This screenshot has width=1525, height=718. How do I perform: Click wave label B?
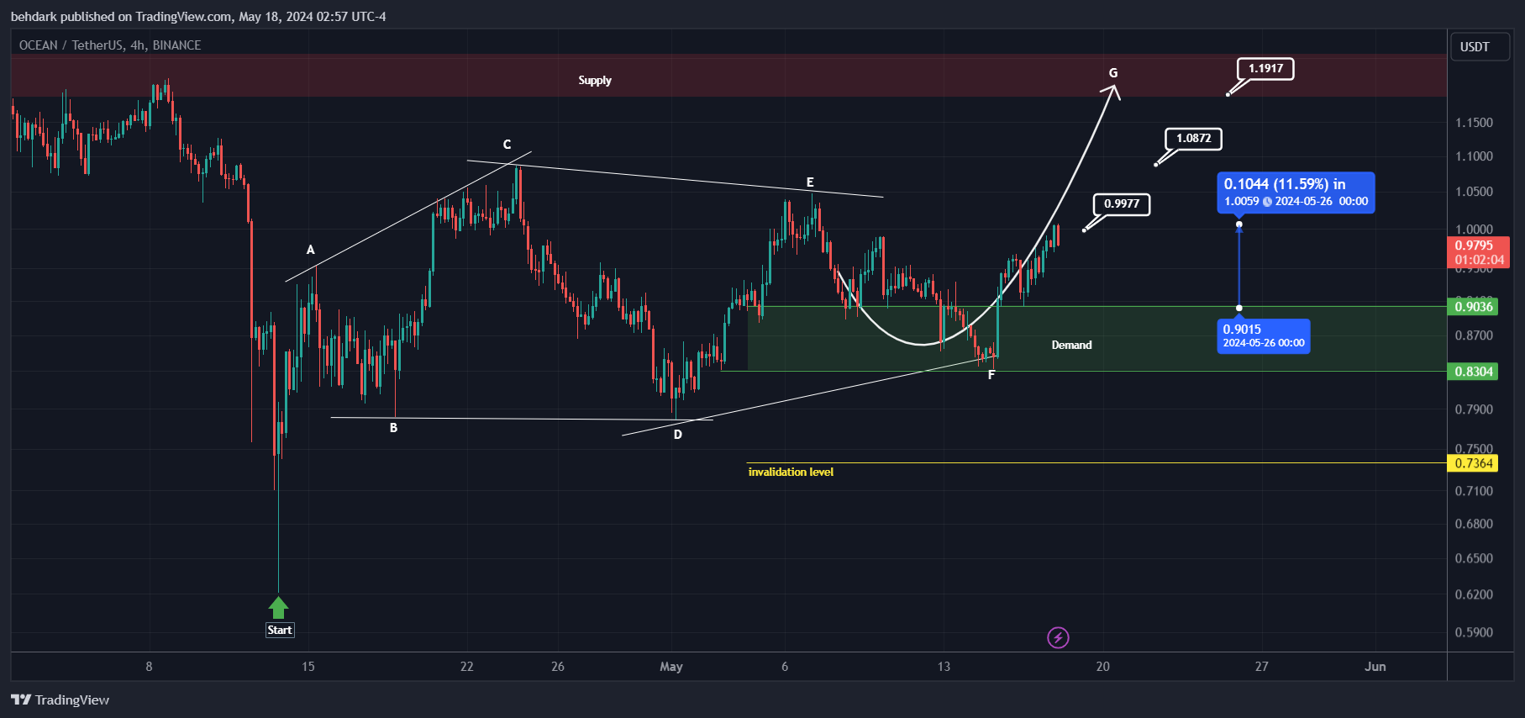tap(393, 428)
